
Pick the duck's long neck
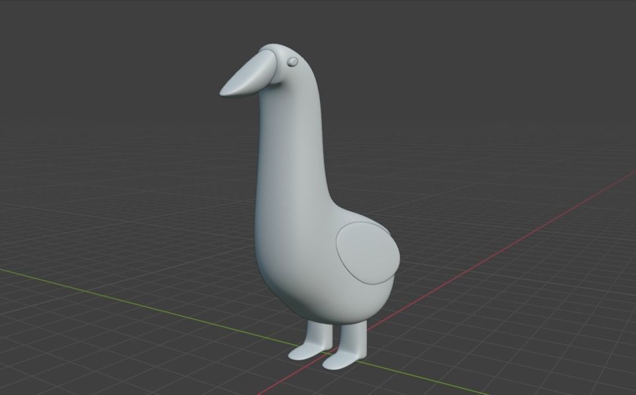coord(290,142)
